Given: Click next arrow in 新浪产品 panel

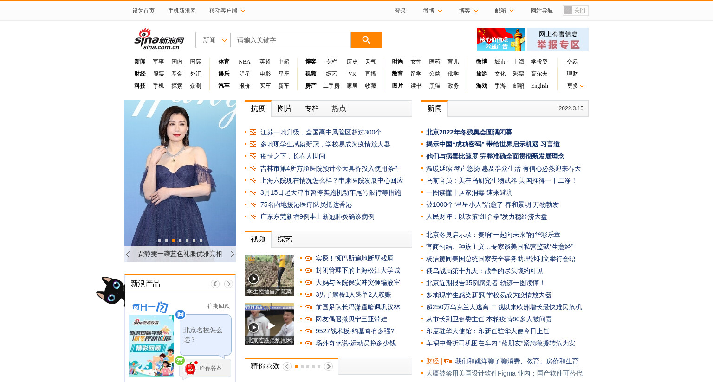Looking at the screenshot, I should [228, 284].
